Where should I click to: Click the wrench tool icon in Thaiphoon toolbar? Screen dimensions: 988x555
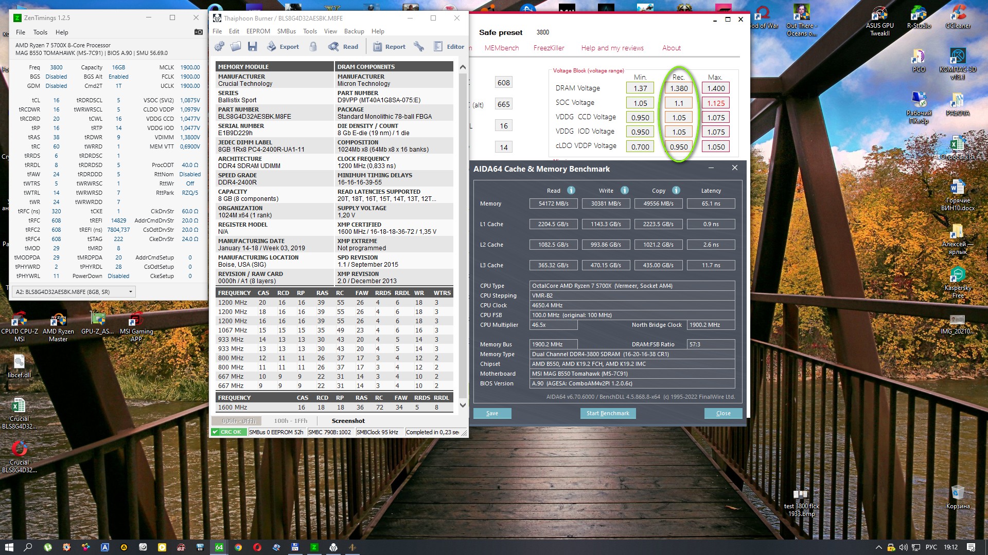pos(419,47)
